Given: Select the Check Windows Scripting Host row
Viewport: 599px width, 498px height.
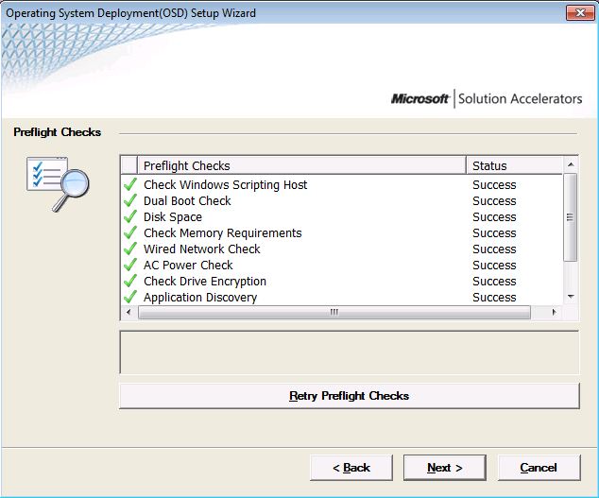Looking at the screenshot, I should [x=342, y=184].
